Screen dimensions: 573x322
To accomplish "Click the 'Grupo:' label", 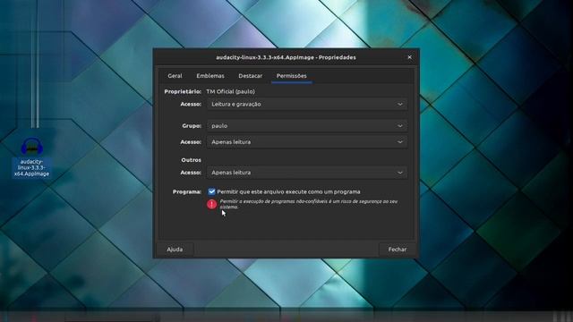I will point(192,125).
